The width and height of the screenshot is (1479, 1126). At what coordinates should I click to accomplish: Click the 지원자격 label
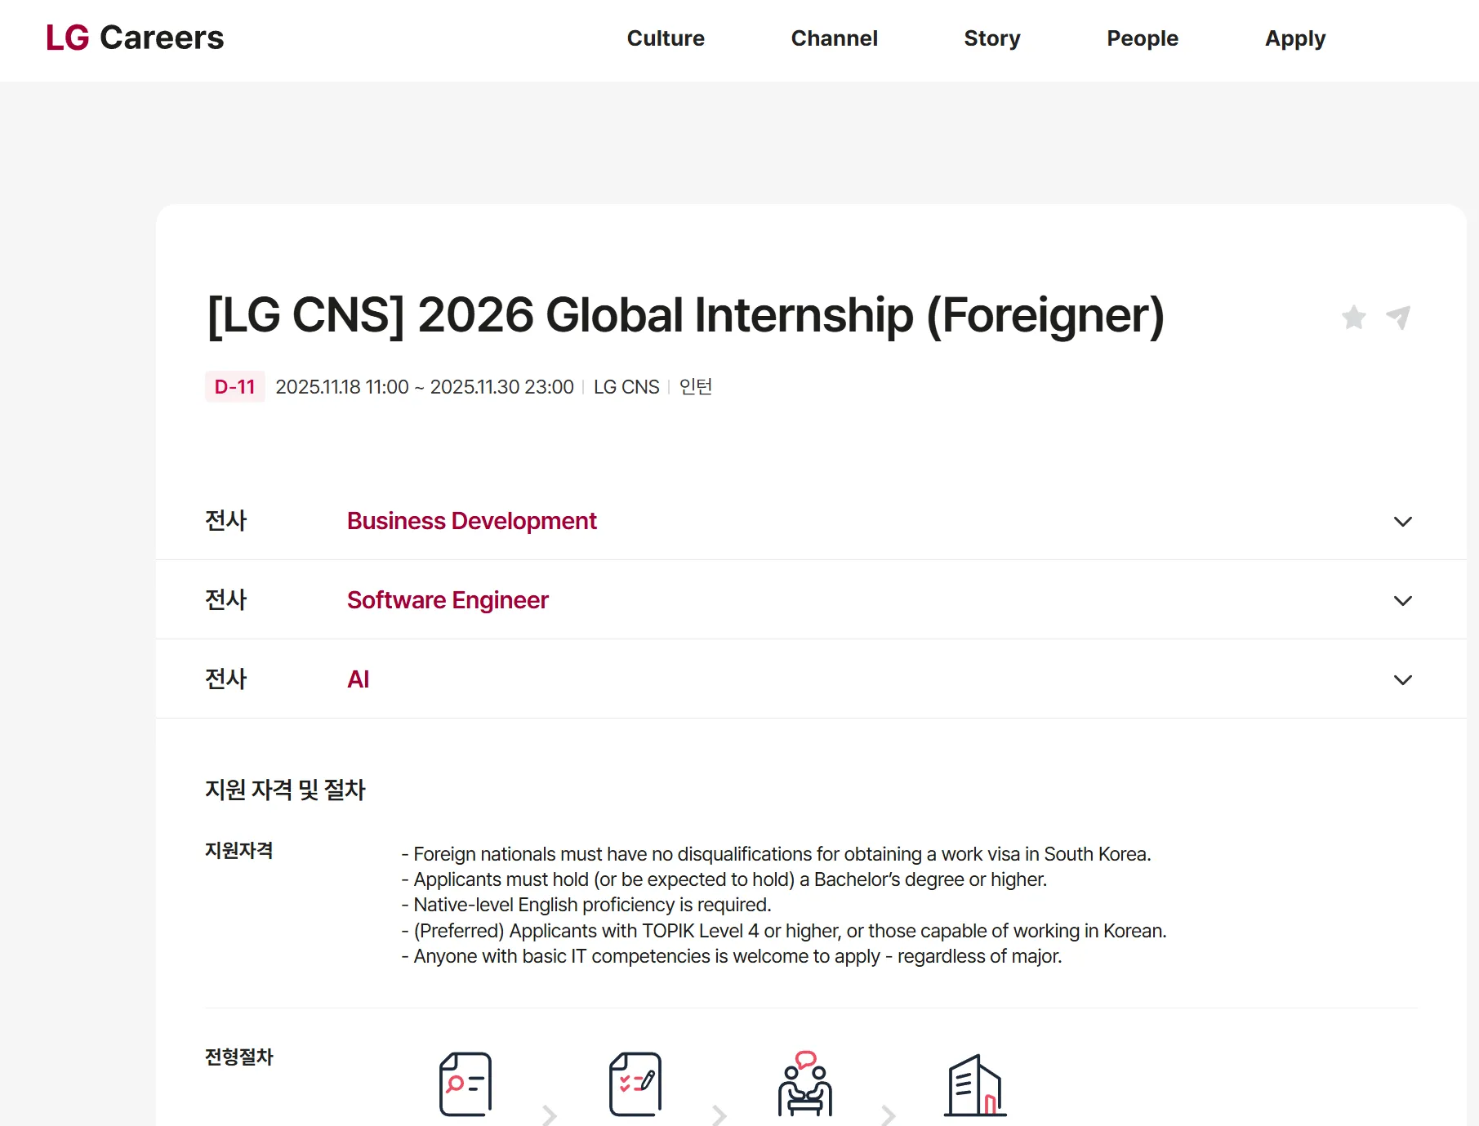tap(238, 851)
